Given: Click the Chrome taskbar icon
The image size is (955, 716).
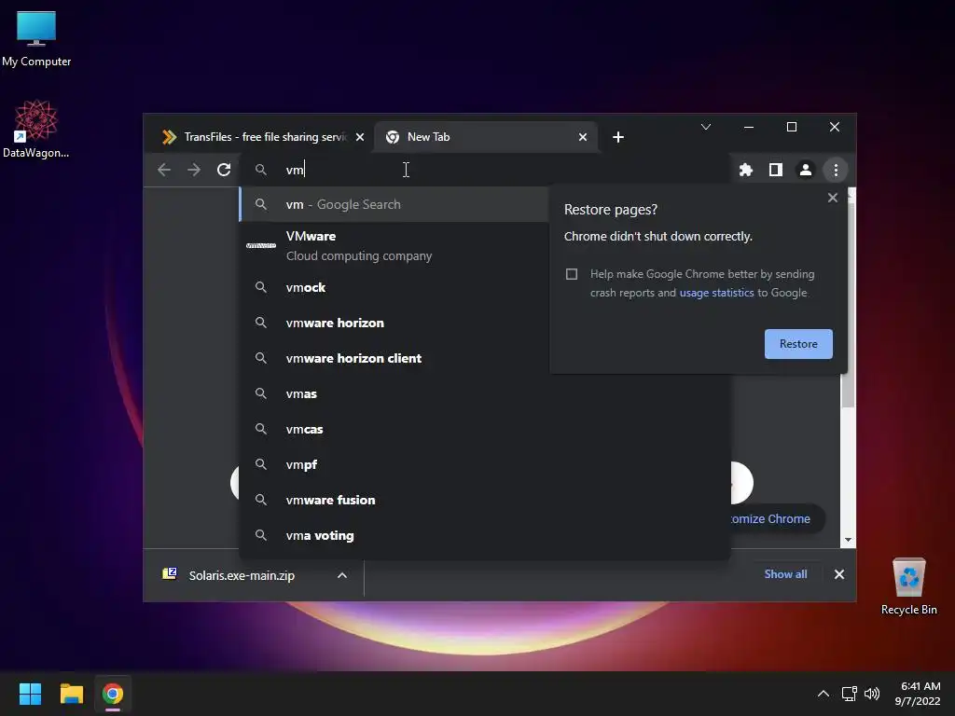Looking at the screenshot, I should click(x=113, y=694).
